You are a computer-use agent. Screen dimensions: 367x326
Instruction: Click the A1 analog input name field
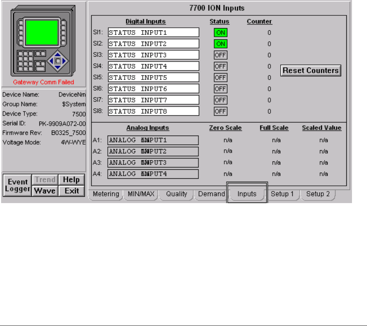point(153,141)
